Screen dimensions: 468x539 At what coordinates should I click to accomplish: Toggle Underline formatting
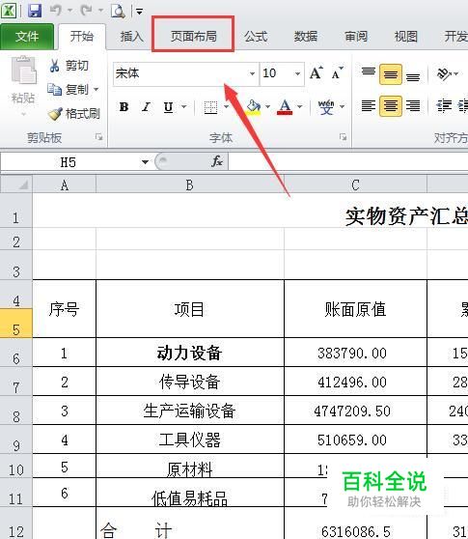pyautogui.click(x=168, y=107)
